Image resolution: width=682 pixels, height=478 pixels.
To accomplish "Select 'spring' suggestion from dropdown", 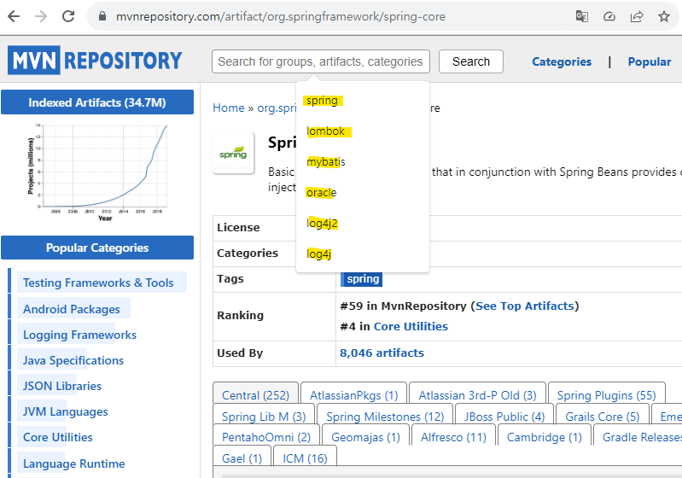I will coord(323,101).
